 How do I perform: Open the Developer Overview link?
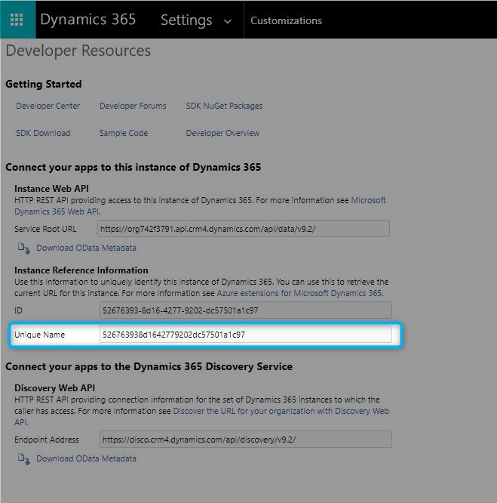pos(222,133)
